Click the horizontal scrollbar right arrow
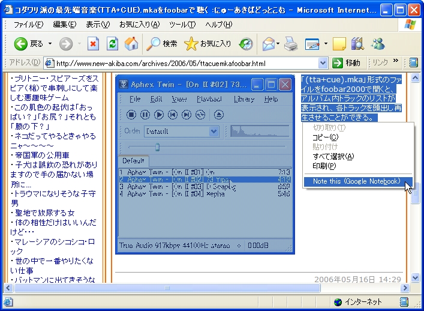 pyautogui.click(x=405, y=288)
